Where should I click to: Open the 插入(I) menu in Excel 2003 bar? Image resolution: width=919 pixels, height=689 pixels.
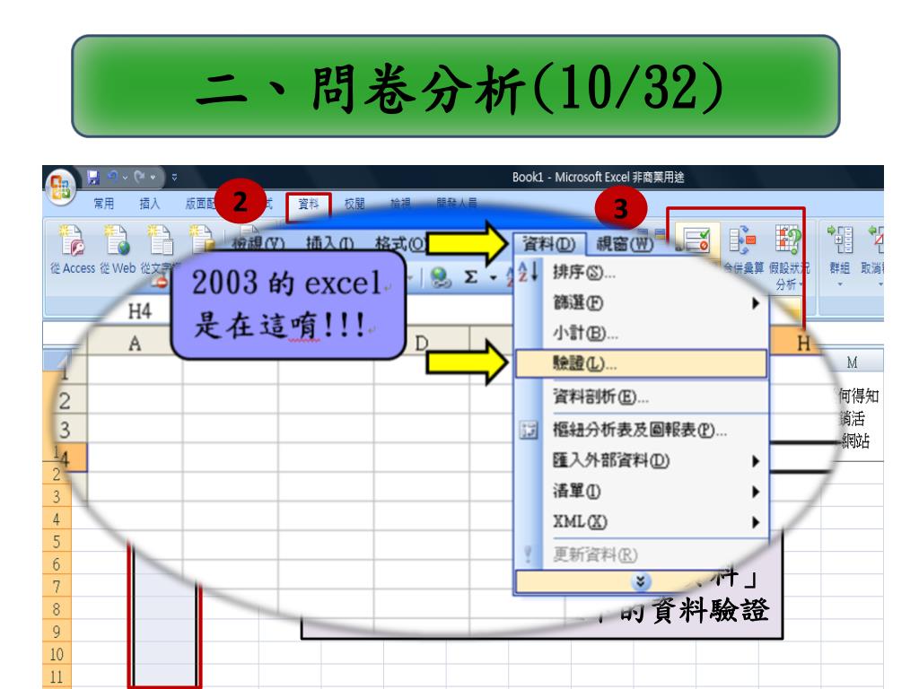(330, 242)
